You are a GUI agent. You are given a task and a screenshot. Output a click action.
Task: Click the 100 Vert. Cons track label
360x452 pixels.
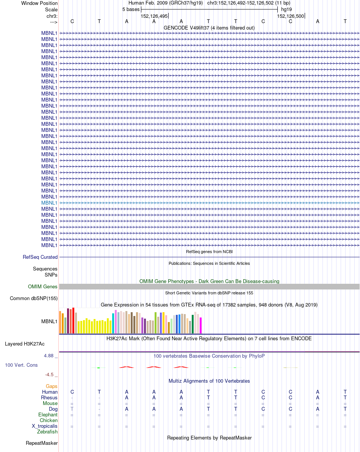pyautogui.click(x=21, y=365)
